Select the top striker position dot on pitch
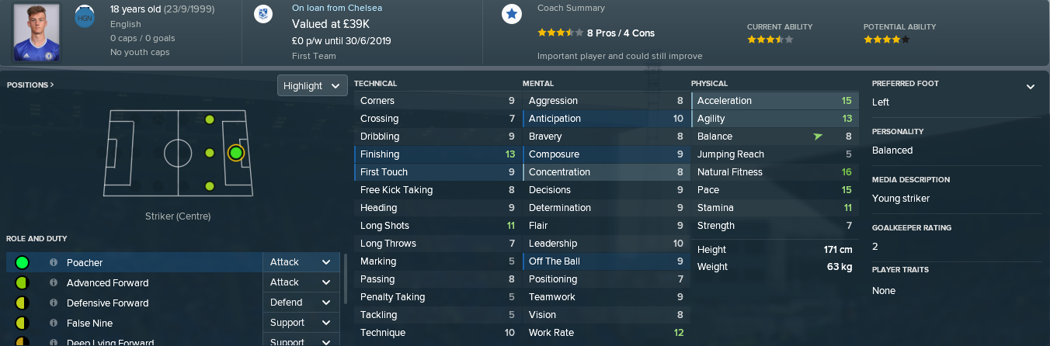The image size is (1050, 346). click(x=209, y=119)
